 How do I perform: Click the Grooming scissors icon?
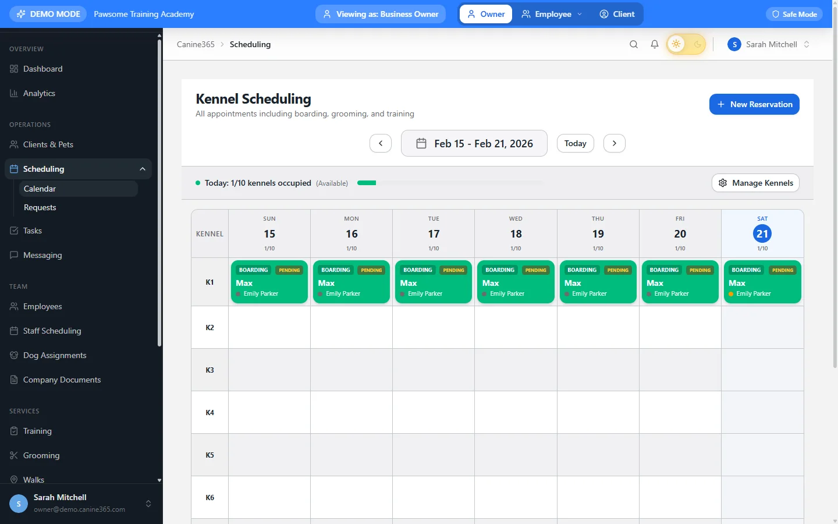14,455
